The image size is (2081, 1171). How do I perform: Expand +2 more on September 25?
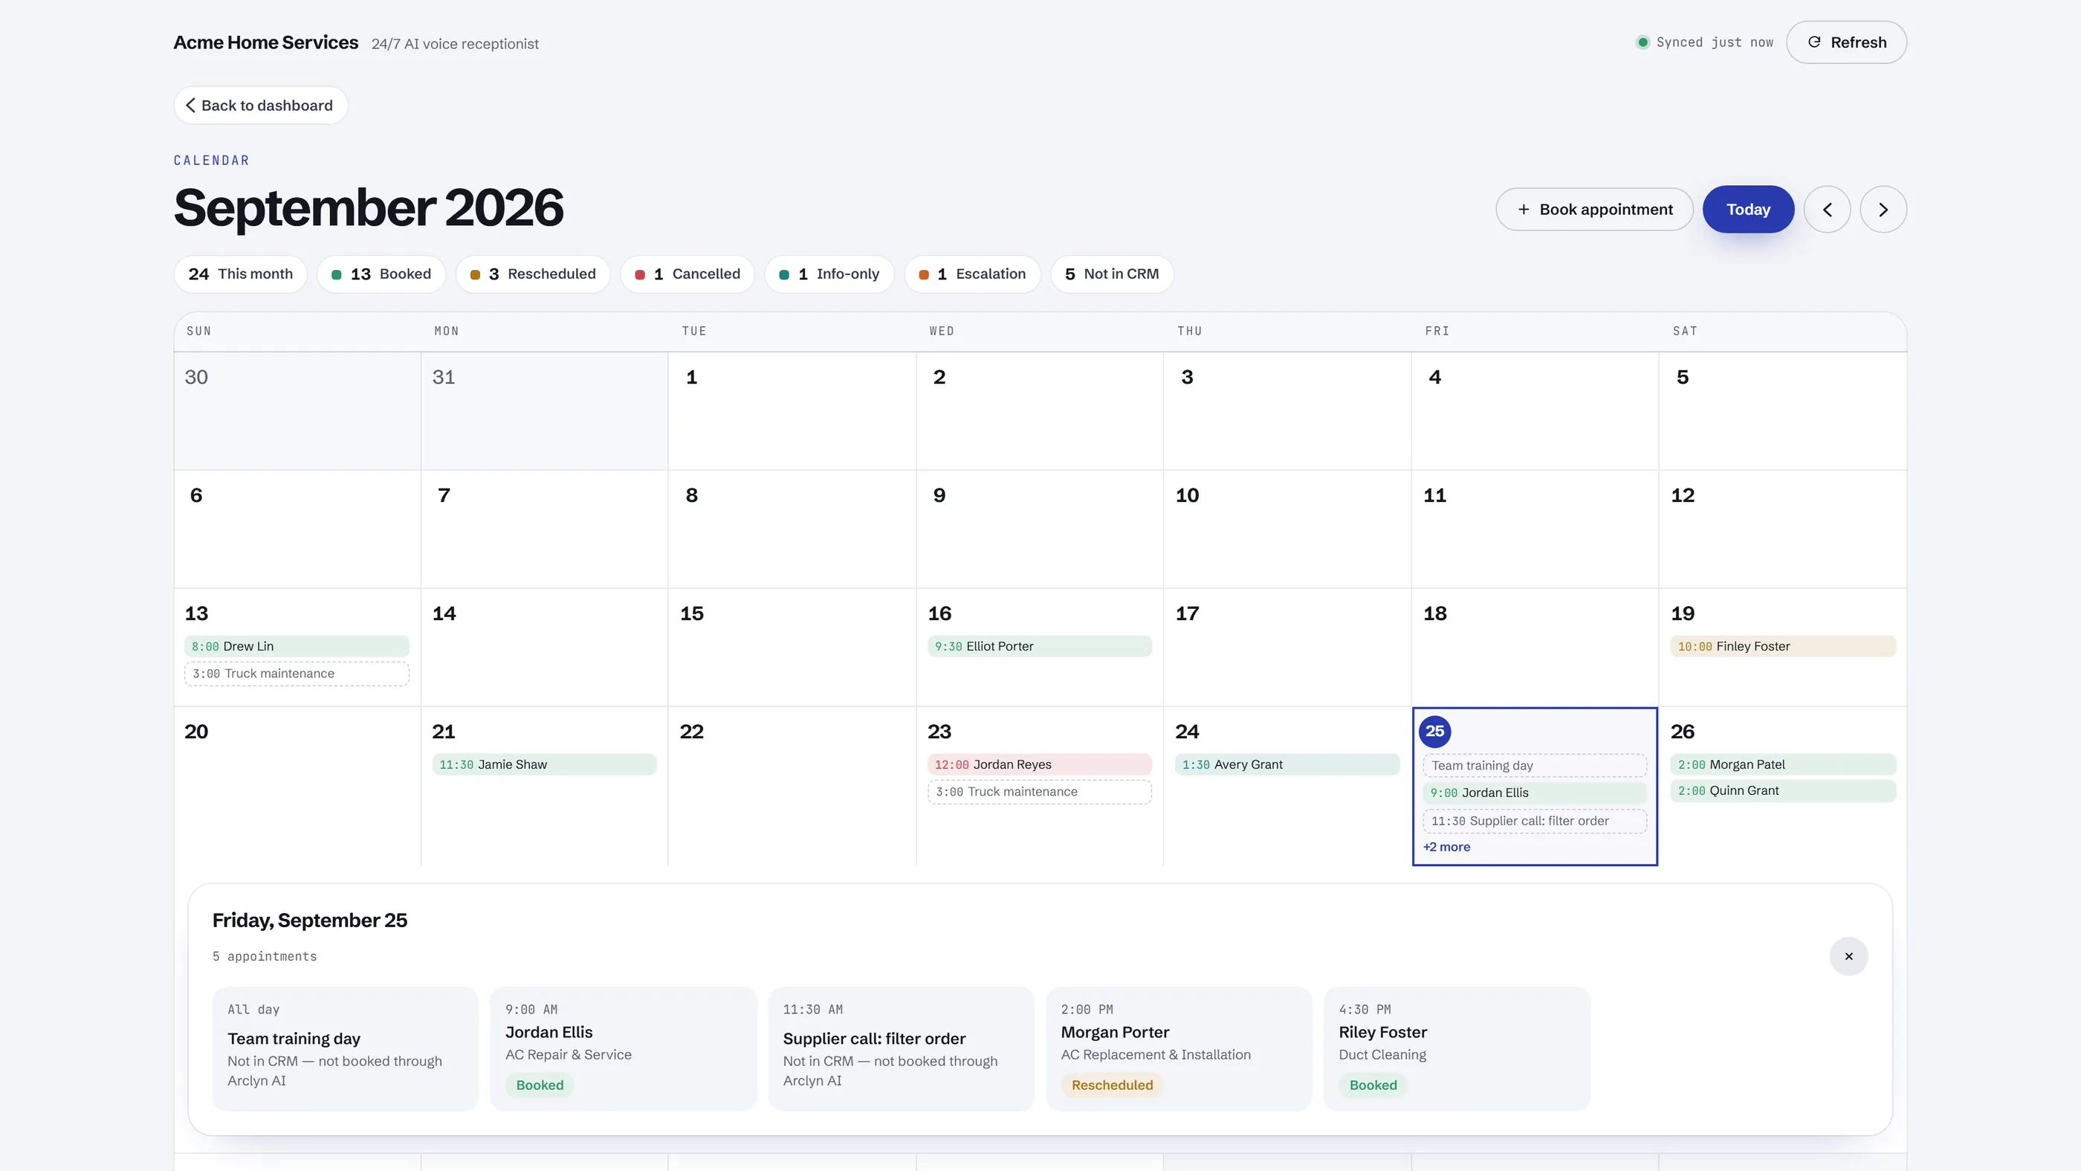[x=1446, y=847]
